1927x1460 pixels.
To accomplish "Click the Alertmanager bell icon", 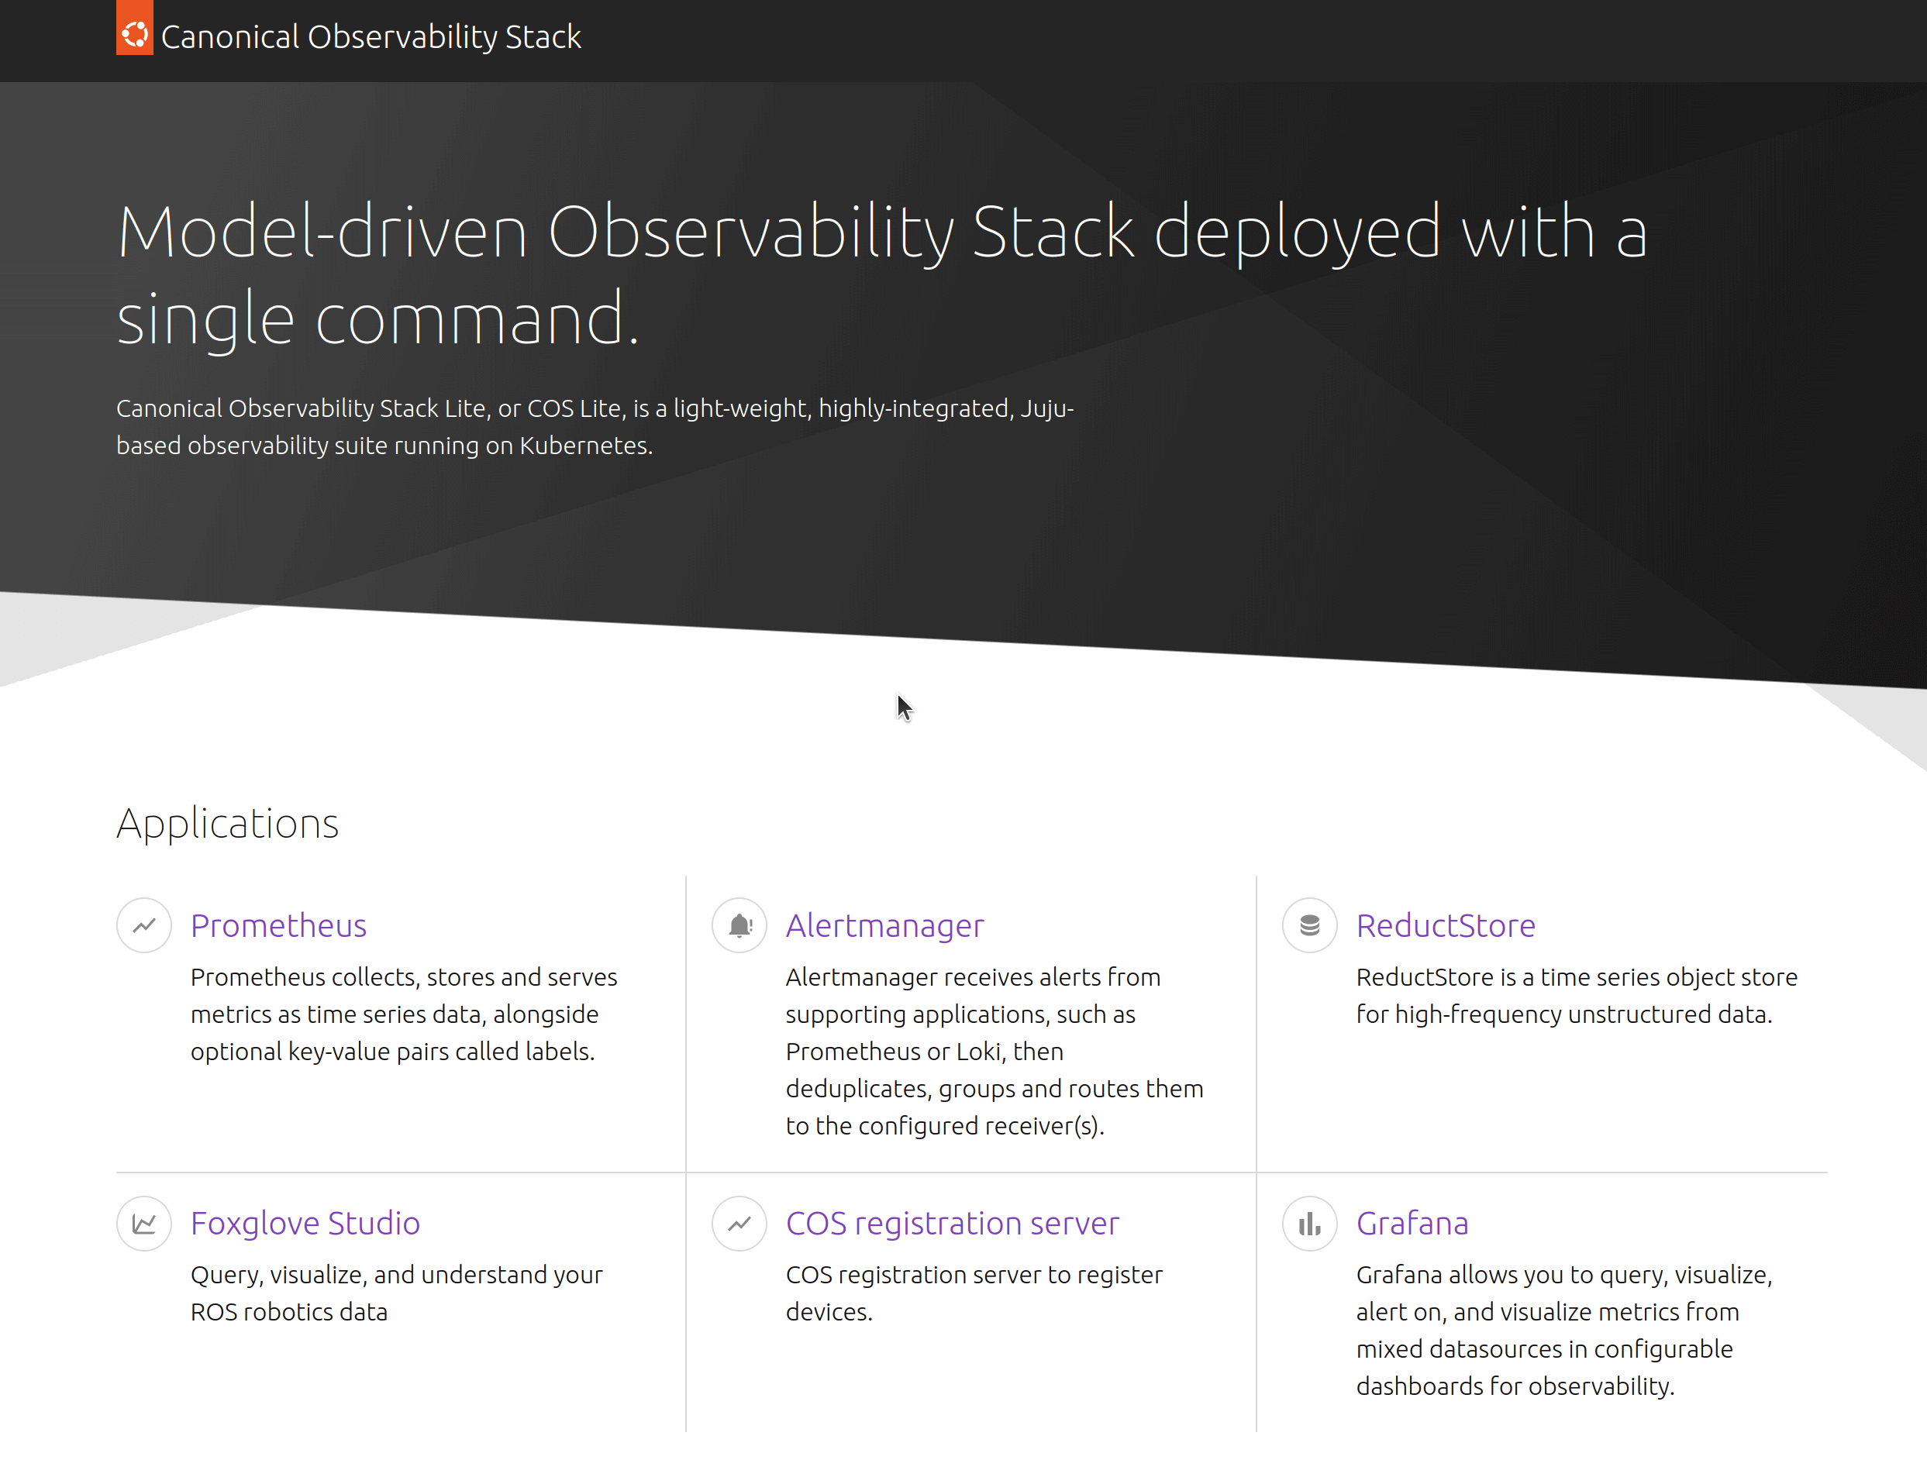I will coord(739,925).
